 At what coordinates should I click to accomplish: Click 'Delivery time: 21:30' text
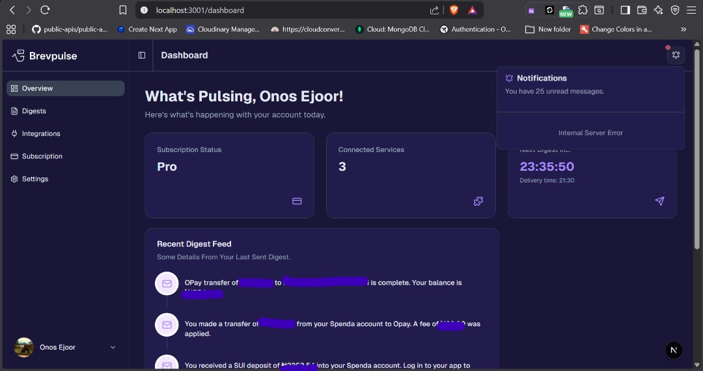547,181
